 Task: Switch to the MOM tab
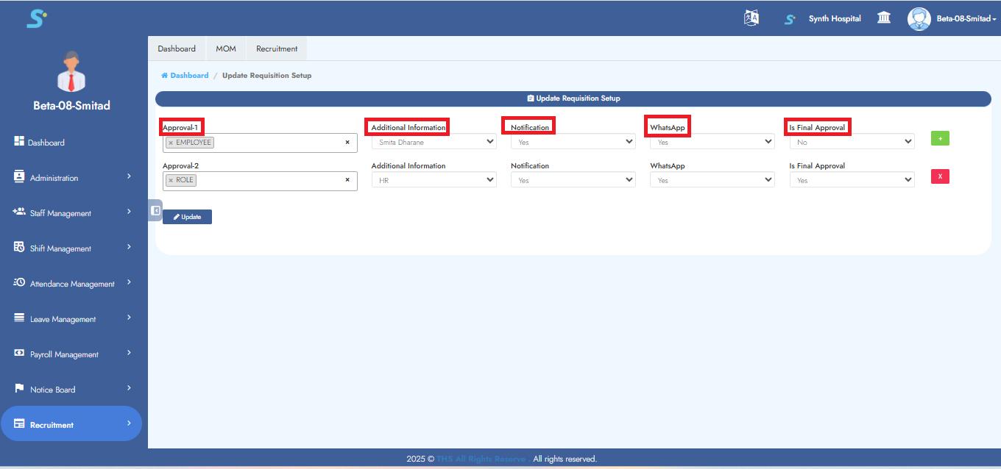[x=225, y=48]
